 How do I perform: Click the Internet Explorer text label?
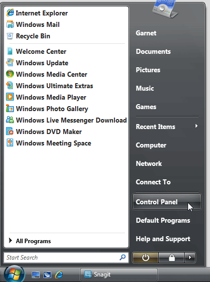[x=42, y=13]
